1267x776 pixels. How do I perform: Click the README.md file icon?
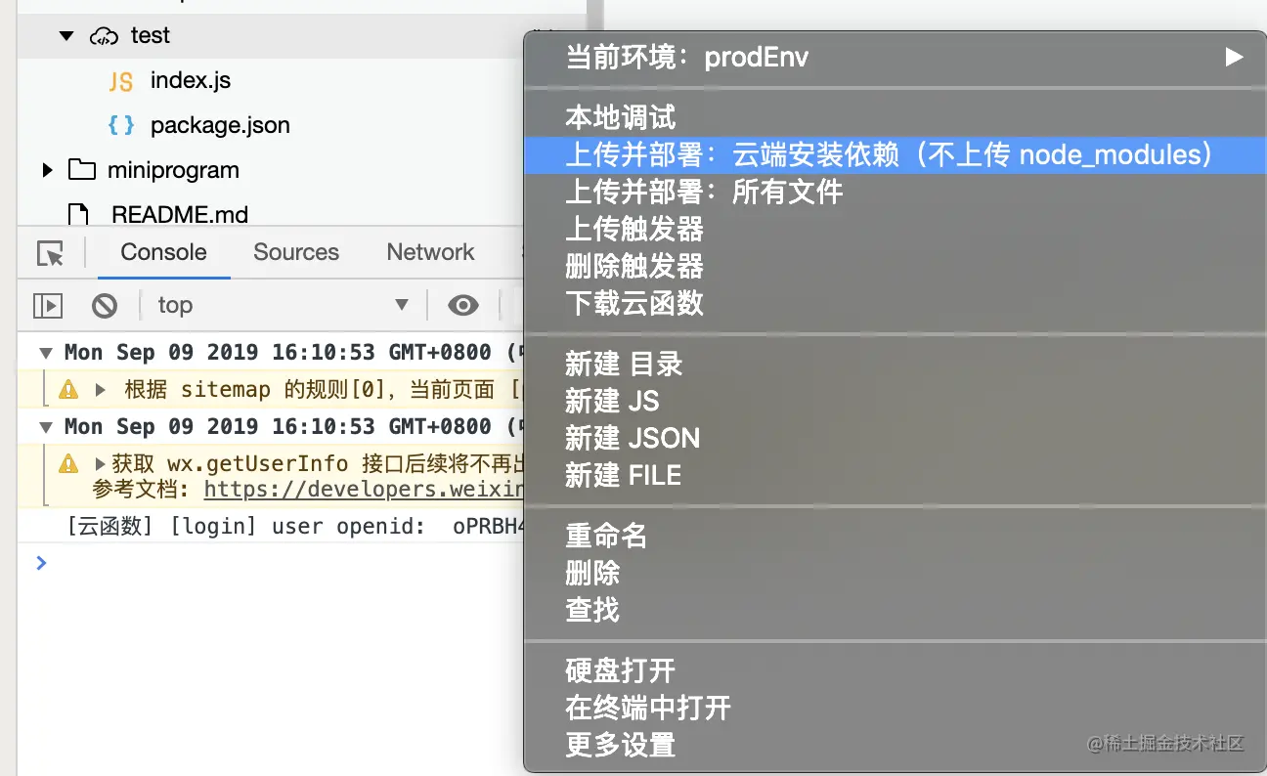(78, 214)
